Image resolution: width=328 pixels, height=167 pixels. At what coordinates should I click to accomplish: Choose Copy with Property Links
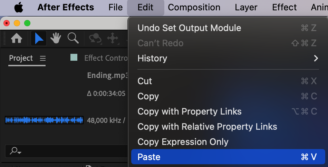(190, 111)
